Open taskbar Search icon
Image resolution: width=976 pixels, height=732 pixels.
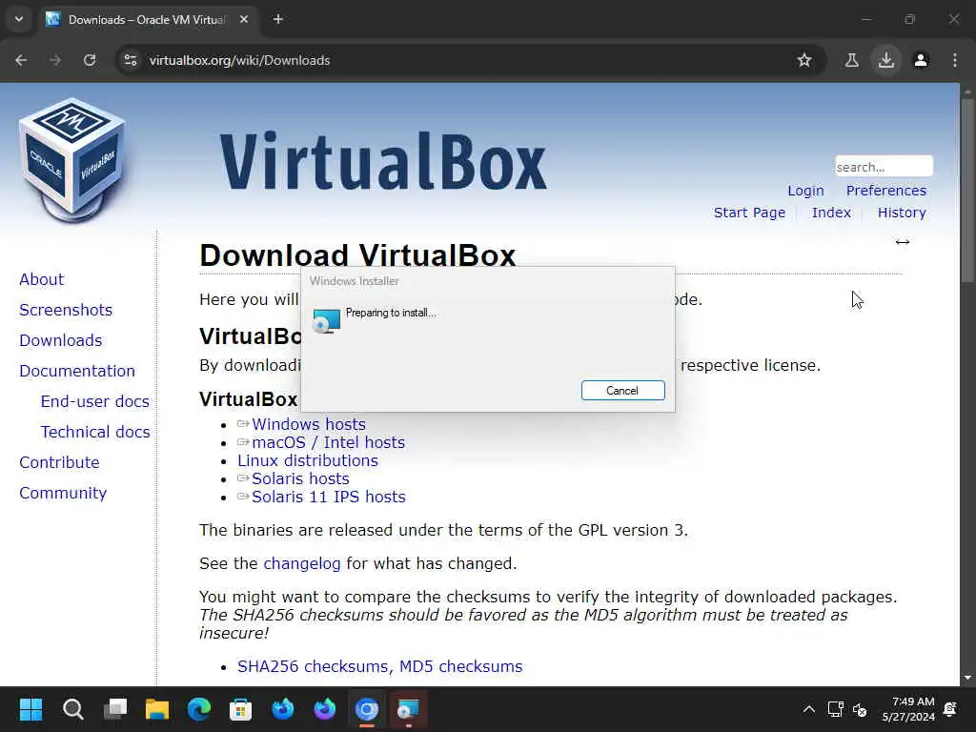tap(72, 709)
